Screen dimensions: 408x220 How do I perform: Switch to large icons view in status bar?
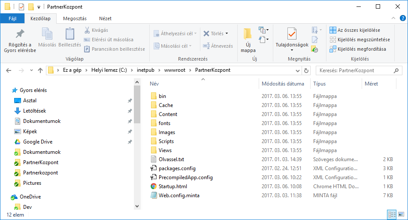tap(402, 214)
